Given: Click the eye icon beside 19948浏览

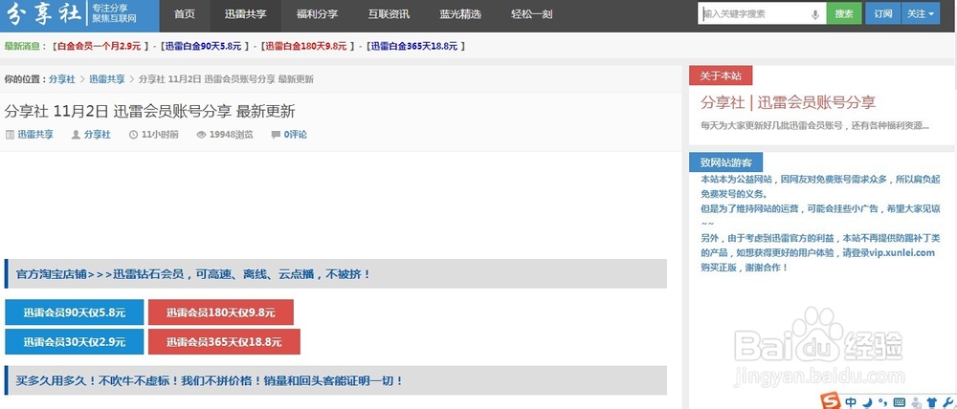Looking at the screenshot, I should click(x=201, y=135).
